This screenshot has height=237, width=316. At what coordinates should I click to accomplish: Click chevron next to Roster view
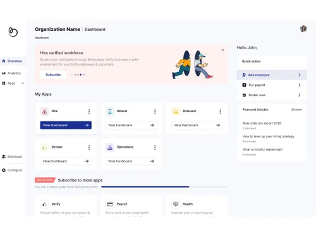click(x=300, y=95)
